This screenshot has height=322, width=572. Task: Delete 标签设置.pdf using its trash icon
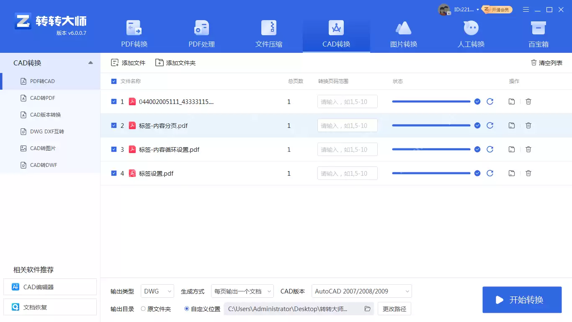(528, 173)
